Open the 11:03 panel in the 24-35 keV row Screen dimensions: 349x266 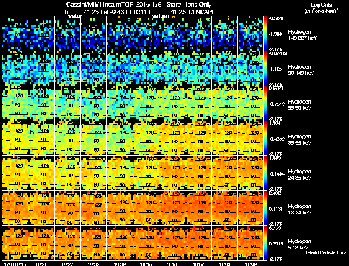[224, 173]
